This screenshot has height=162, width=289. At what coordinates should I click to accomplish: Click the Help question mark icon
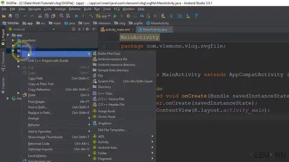point(196,16)
